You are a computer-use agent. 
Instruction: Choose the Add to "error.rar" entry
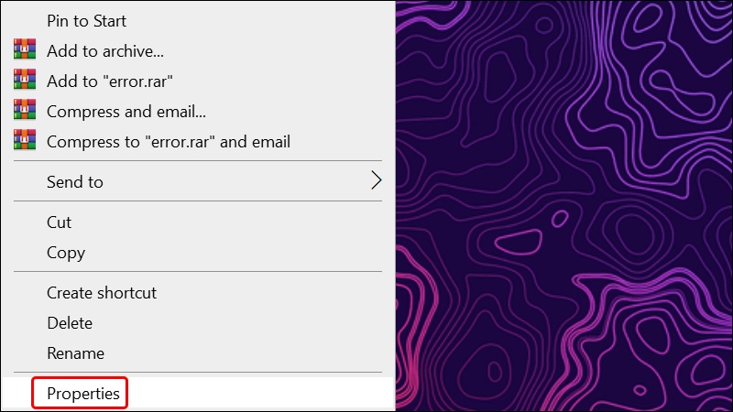[110, 81]
